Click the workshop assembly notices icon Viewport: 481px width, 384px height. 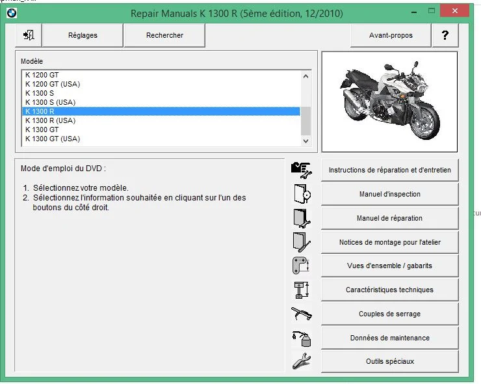[x=302, y=242]
